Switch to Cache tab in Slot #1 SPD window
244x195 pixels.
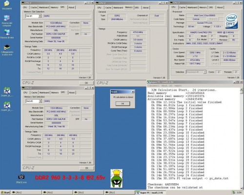point(34,7)
